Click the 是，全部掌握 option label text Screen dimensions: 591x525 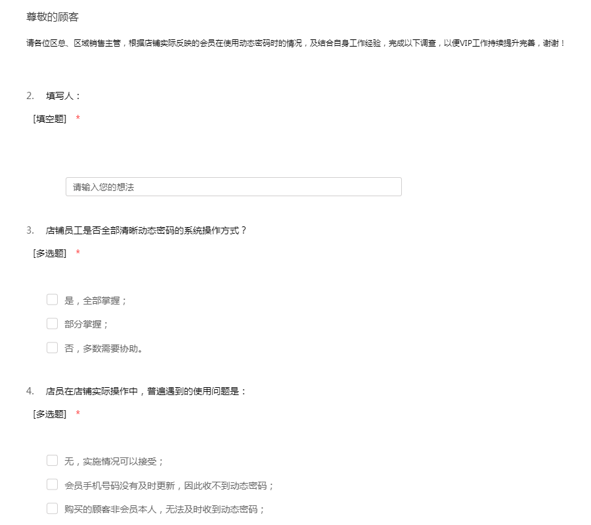click(x=95, y=301)
